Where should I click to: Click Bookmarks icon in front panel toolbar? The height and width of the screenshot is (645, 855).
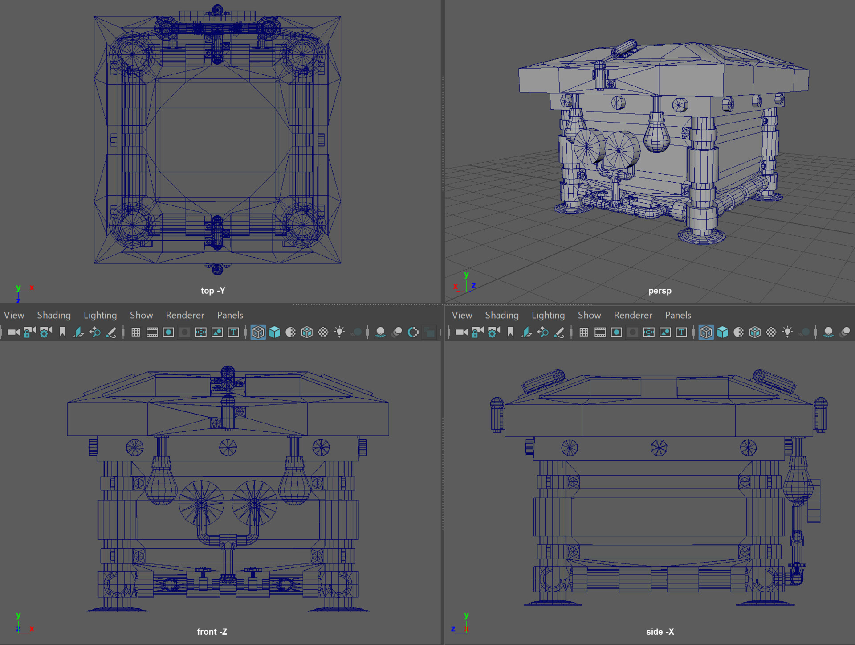[x=62, y=332]
